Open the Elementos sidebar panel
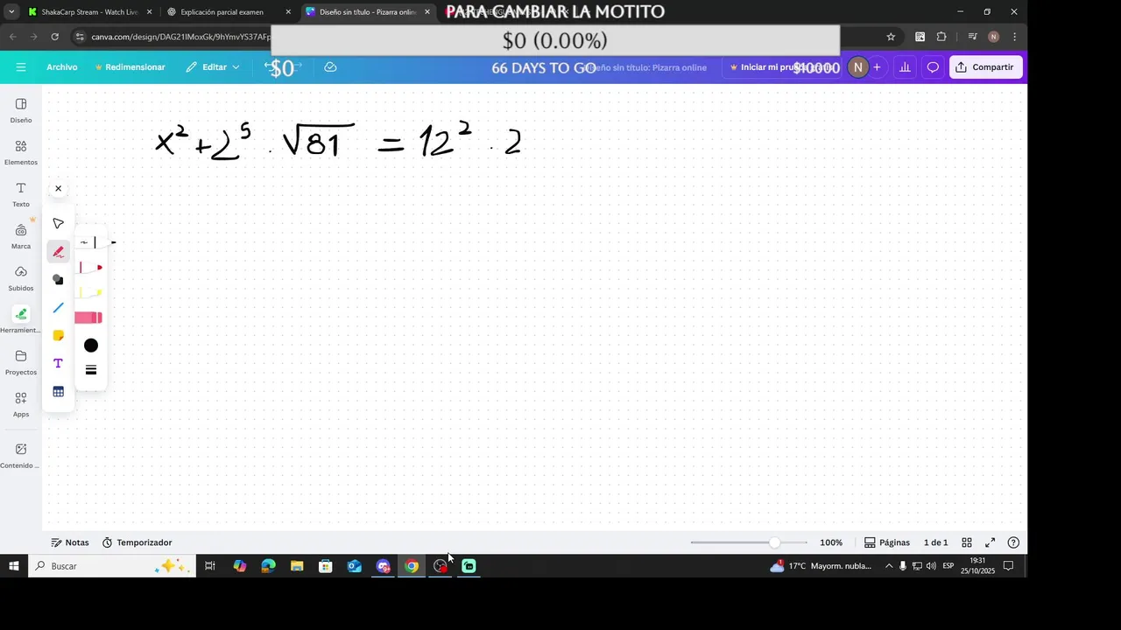The height and width of the screenshot is (630, 1121). [x=21, y=152]
